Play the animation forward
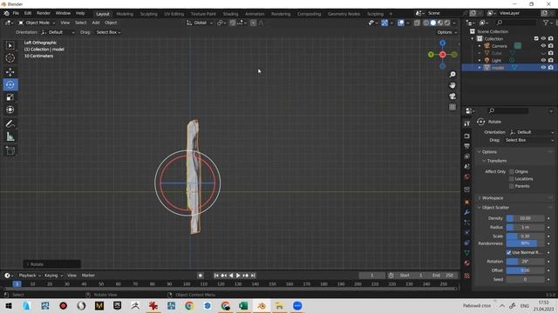558x313 pixels. (238, 276)
